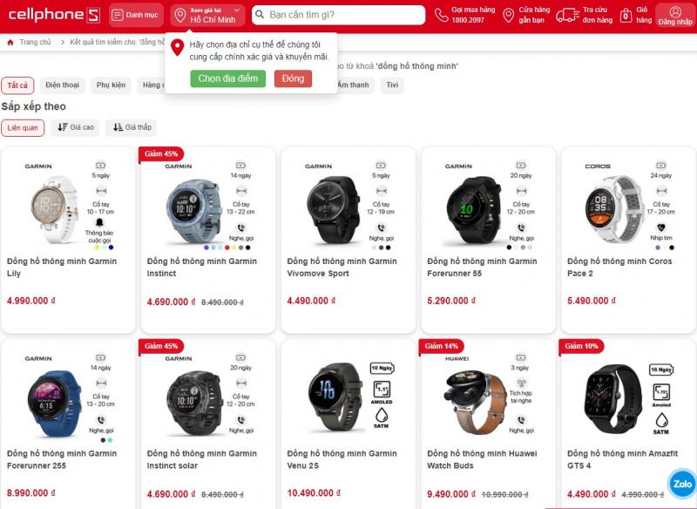Click the battery icon on Garmin Lily card
The image size is (697, 509).
tap(101, 166)
